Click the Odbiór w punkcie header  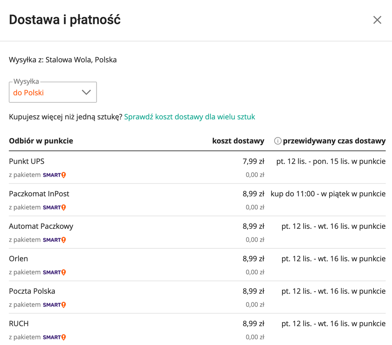point(41,141)
